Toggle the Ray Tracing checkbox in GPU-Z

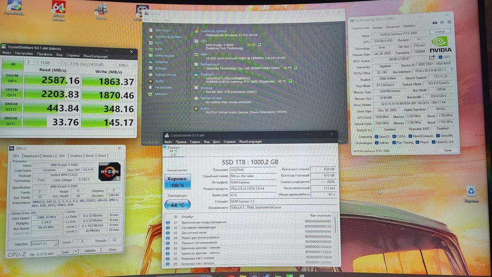pos(394,142)
